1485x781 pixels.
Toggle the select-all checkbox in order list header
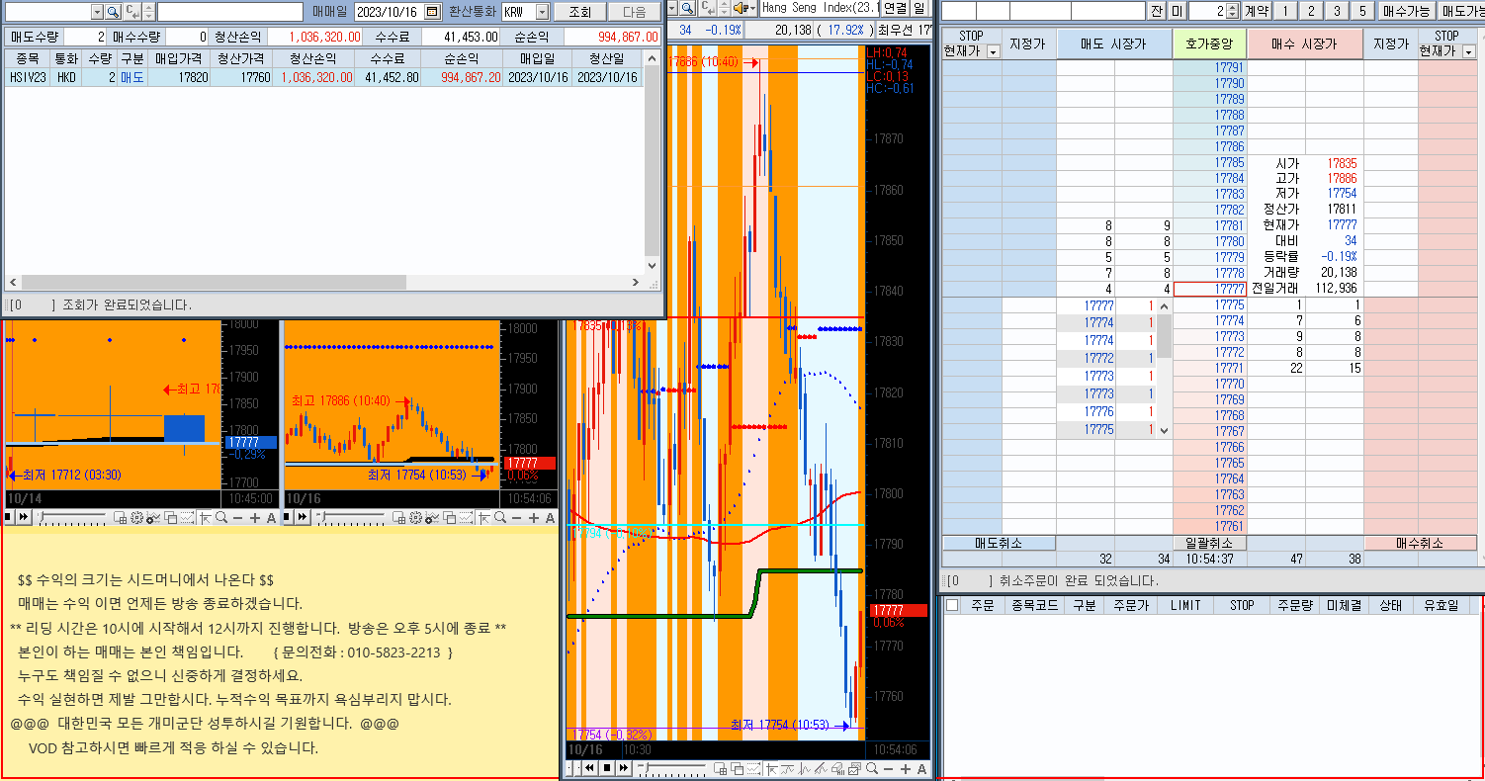(952, 605)
